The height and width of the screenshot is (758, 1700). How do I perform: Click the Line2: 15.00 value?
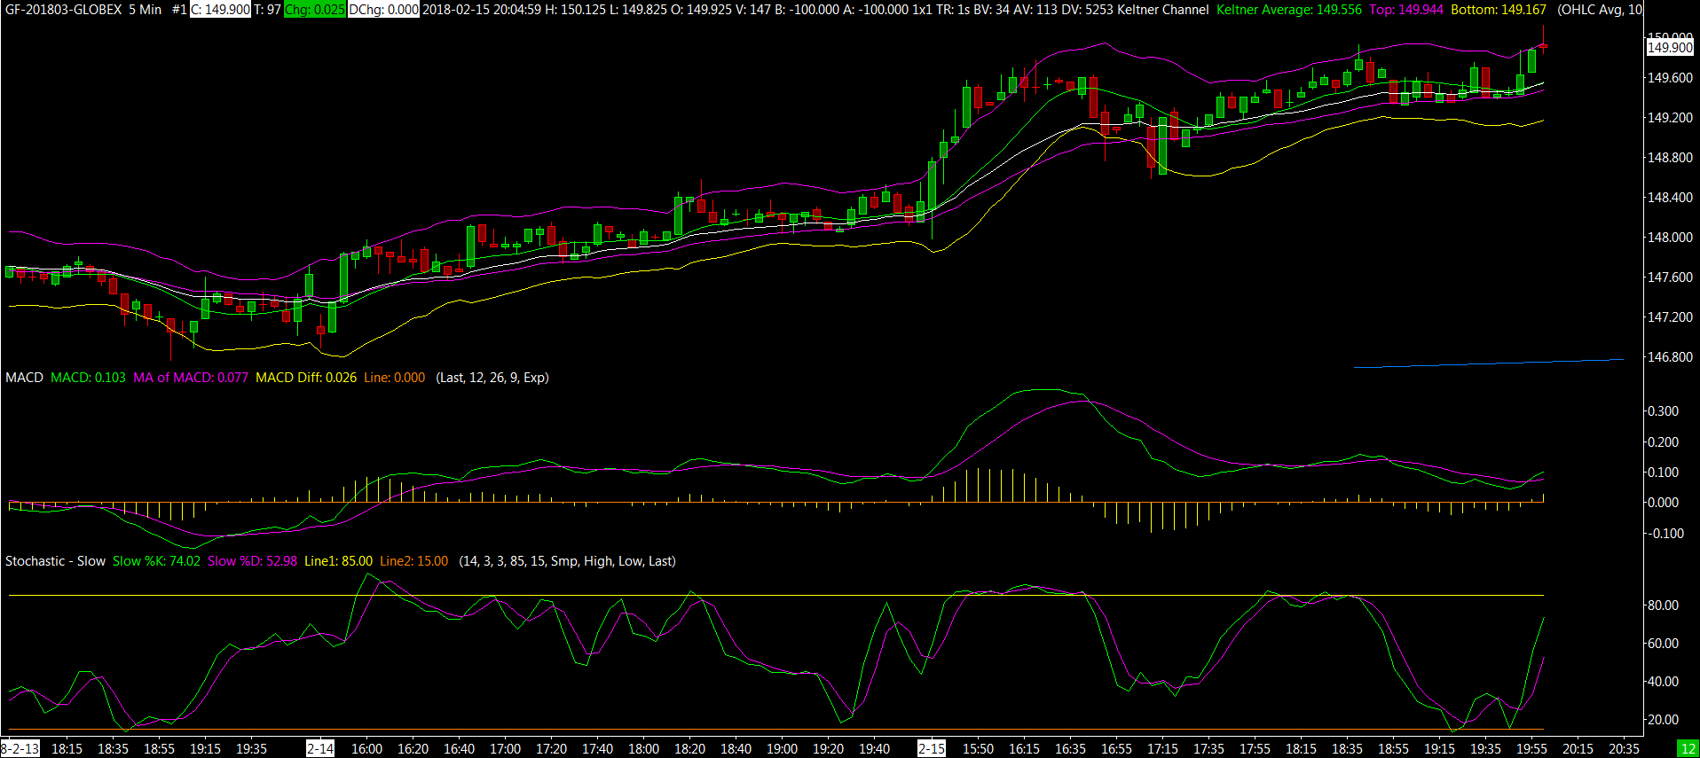413,561
